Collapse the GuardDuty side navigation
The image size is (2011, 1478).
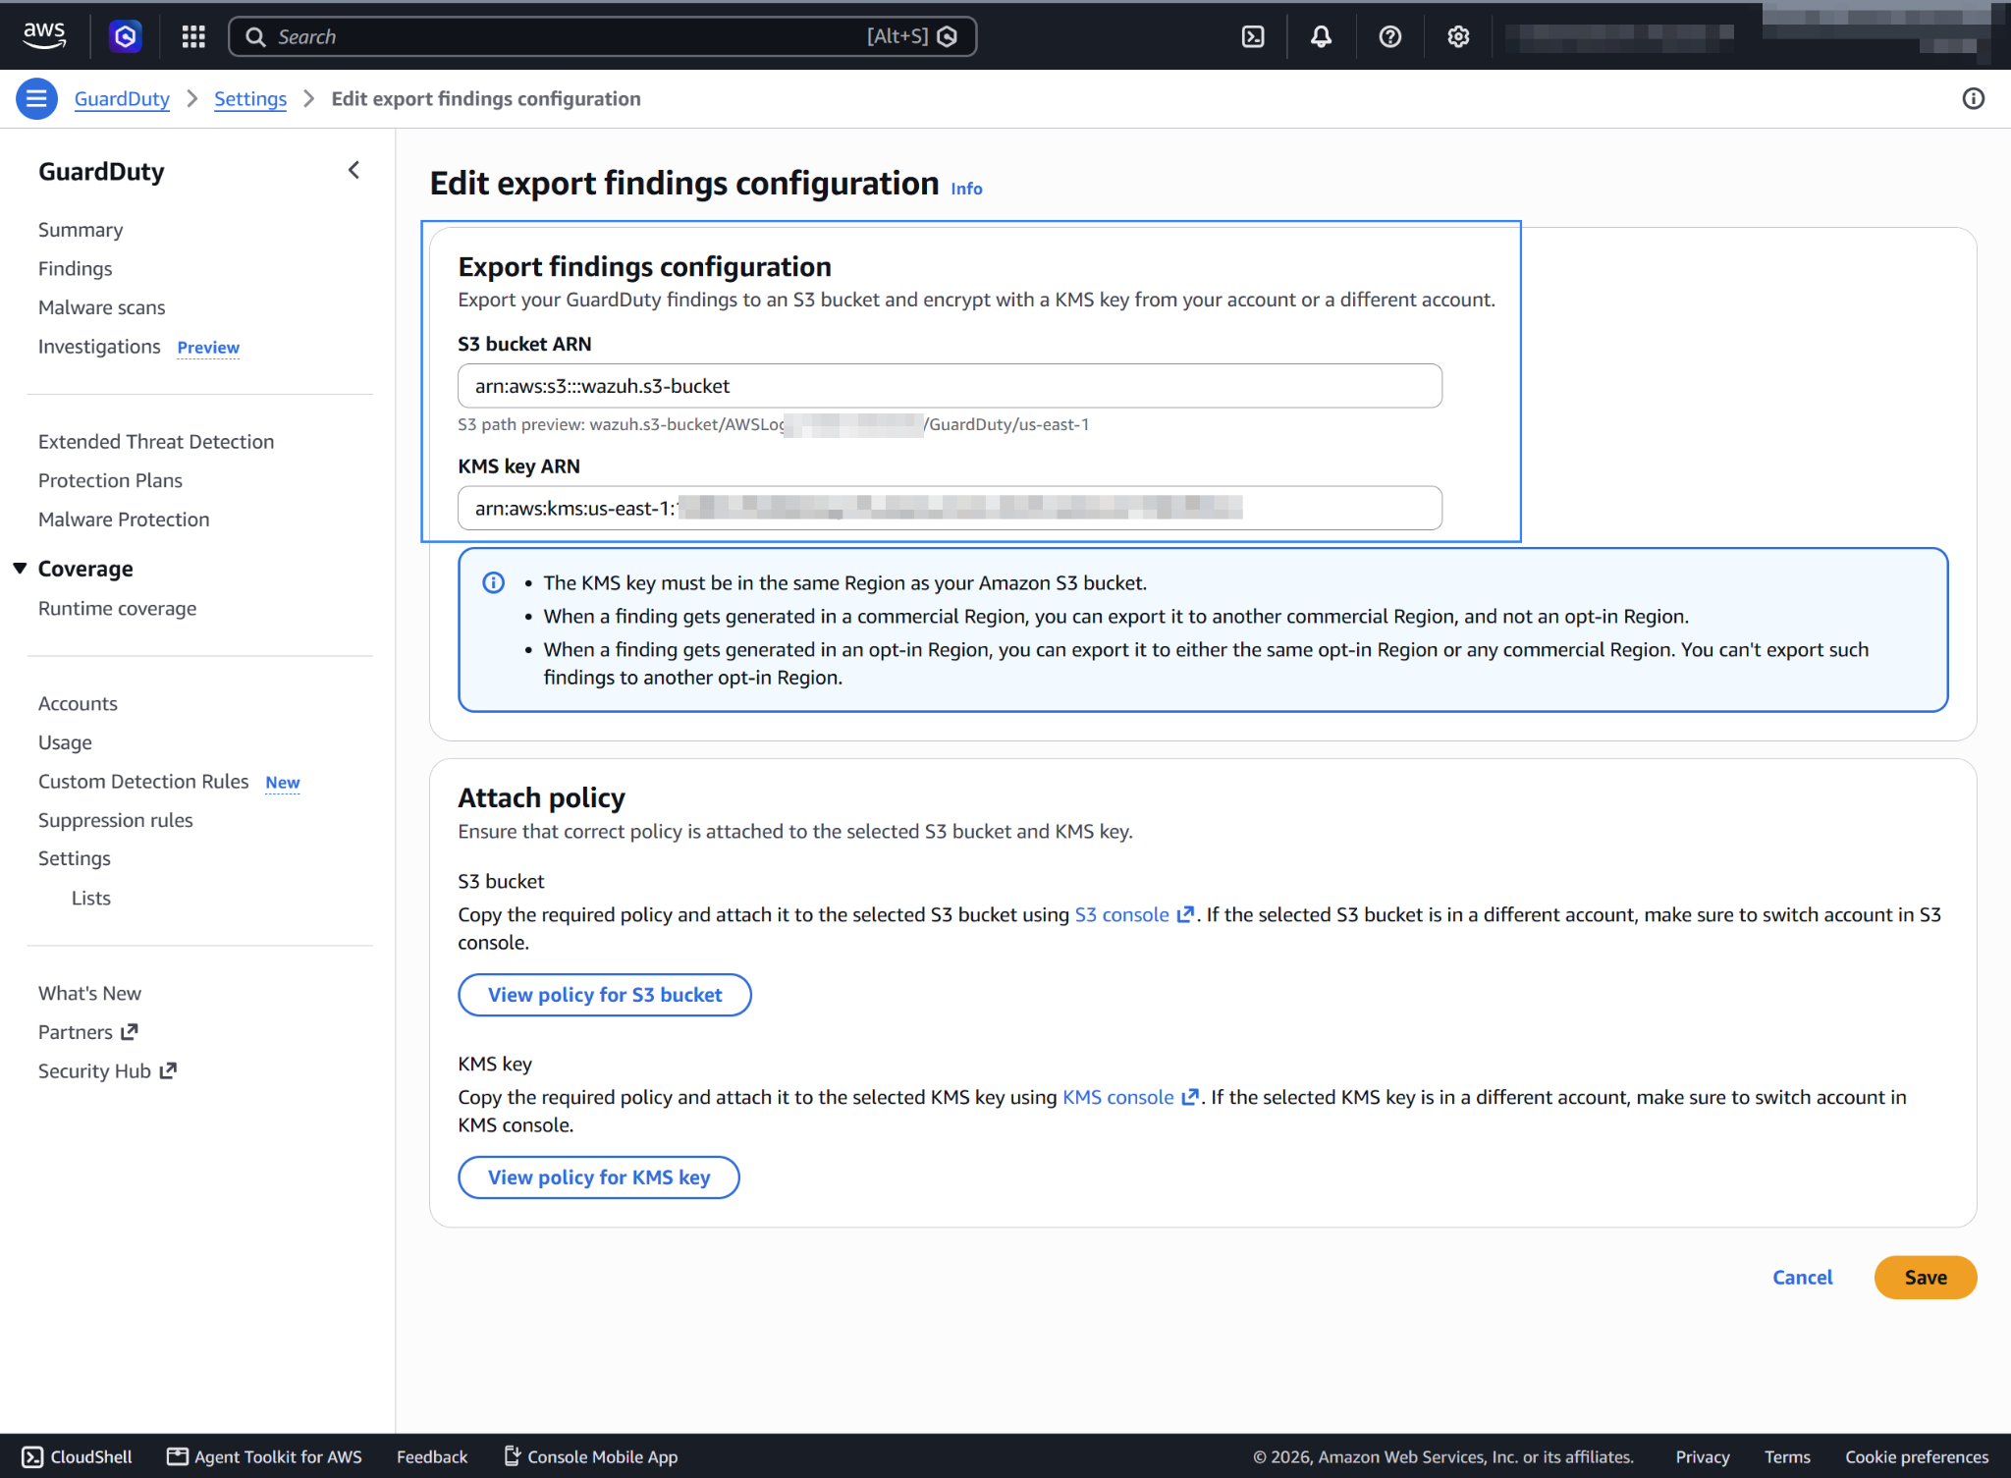353,171
